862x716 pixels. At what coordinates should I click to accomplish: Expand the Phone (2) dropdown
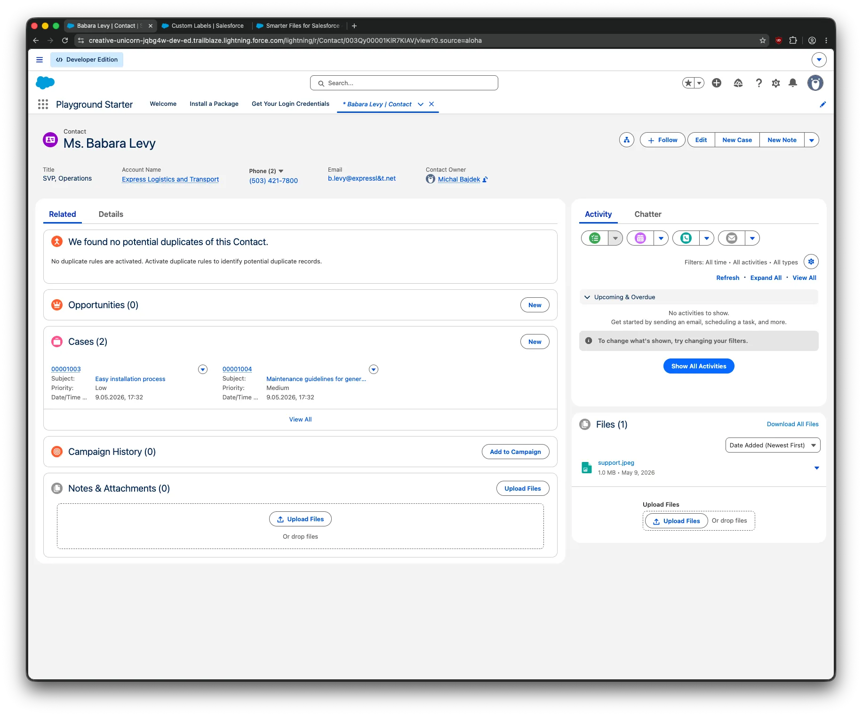(281, 171)
